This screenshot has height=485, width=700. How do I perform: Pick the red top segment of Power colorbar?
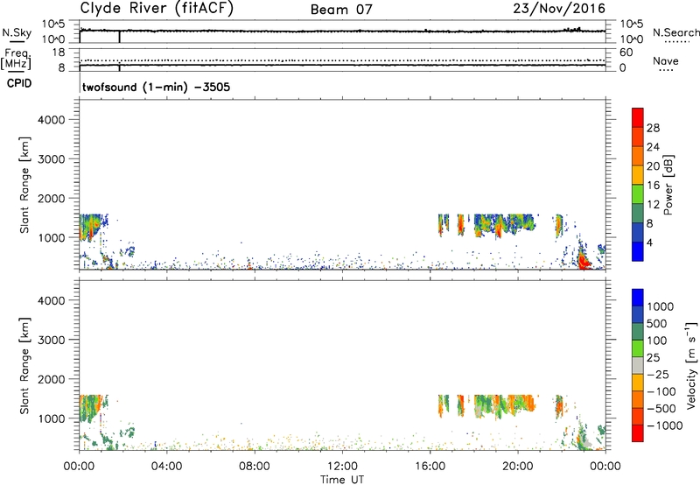point(638,118)
